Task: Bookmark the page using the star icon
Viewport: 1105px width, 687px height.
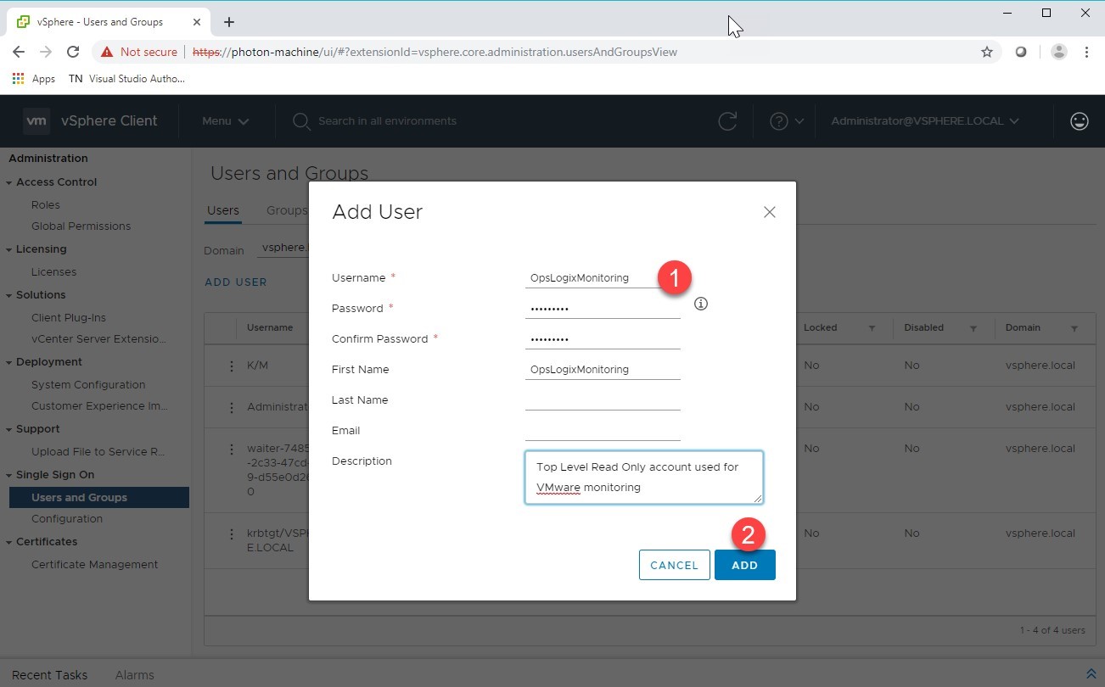Action: coord(987,52)
